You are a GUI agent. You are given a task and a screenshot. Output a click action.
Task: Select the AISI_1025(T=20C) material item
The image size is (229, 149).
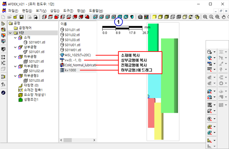pyautogui.click(x=78, y=55)
